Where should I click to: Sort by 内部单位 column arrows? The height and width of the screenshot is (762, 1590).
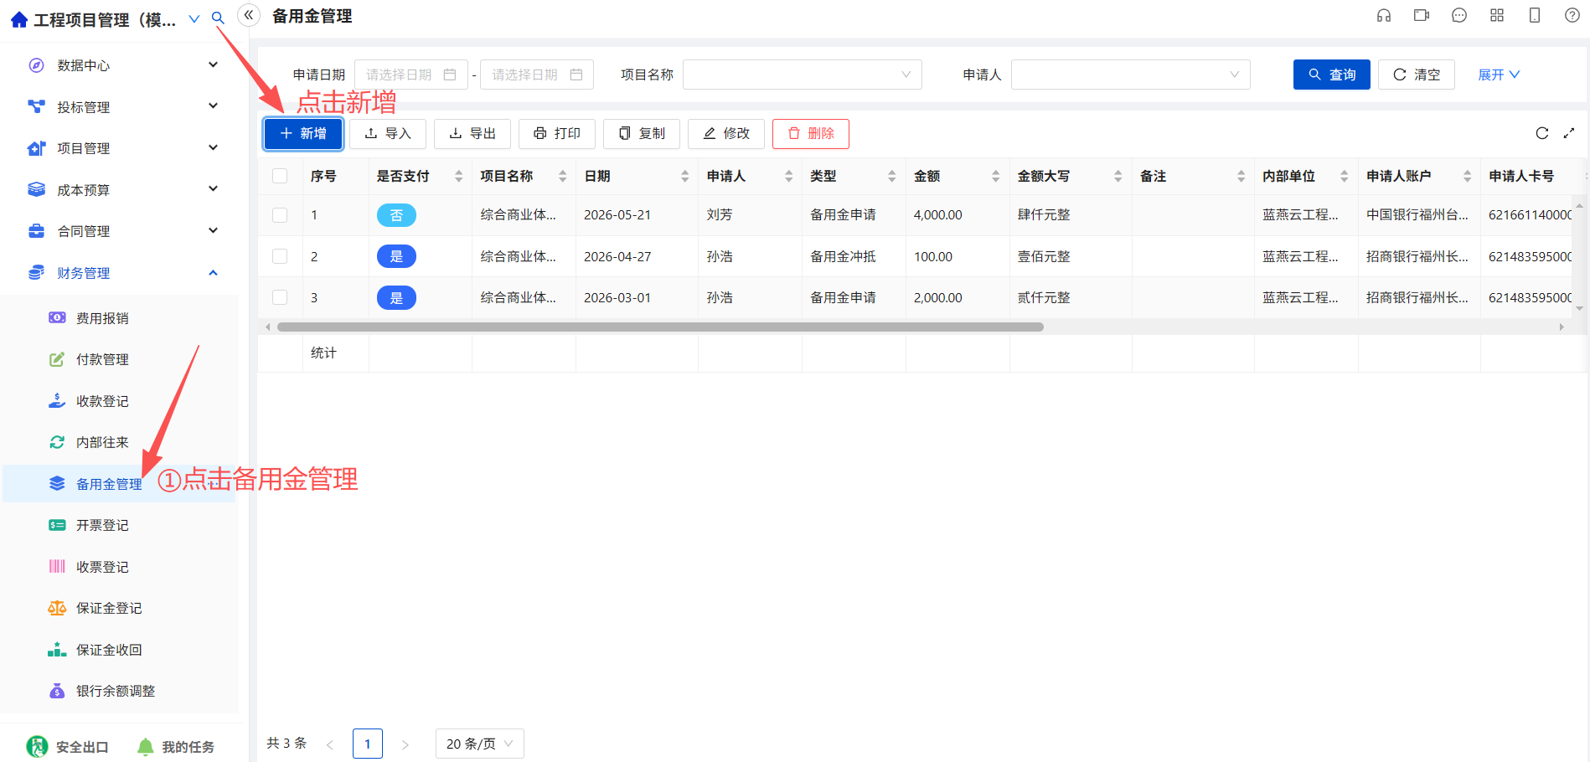tap(1344, 176)
